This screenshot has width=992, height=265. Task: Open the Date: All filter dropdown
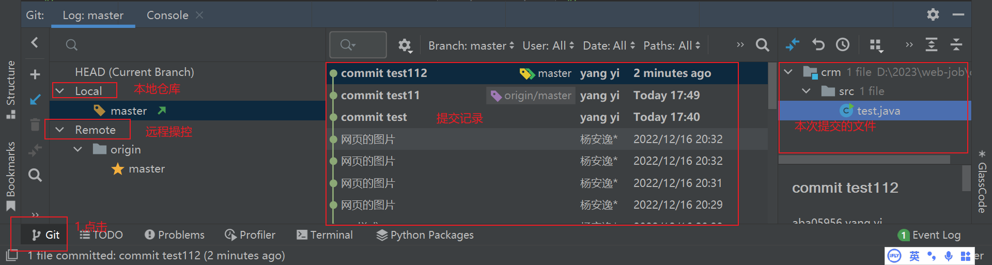(609, 45)
